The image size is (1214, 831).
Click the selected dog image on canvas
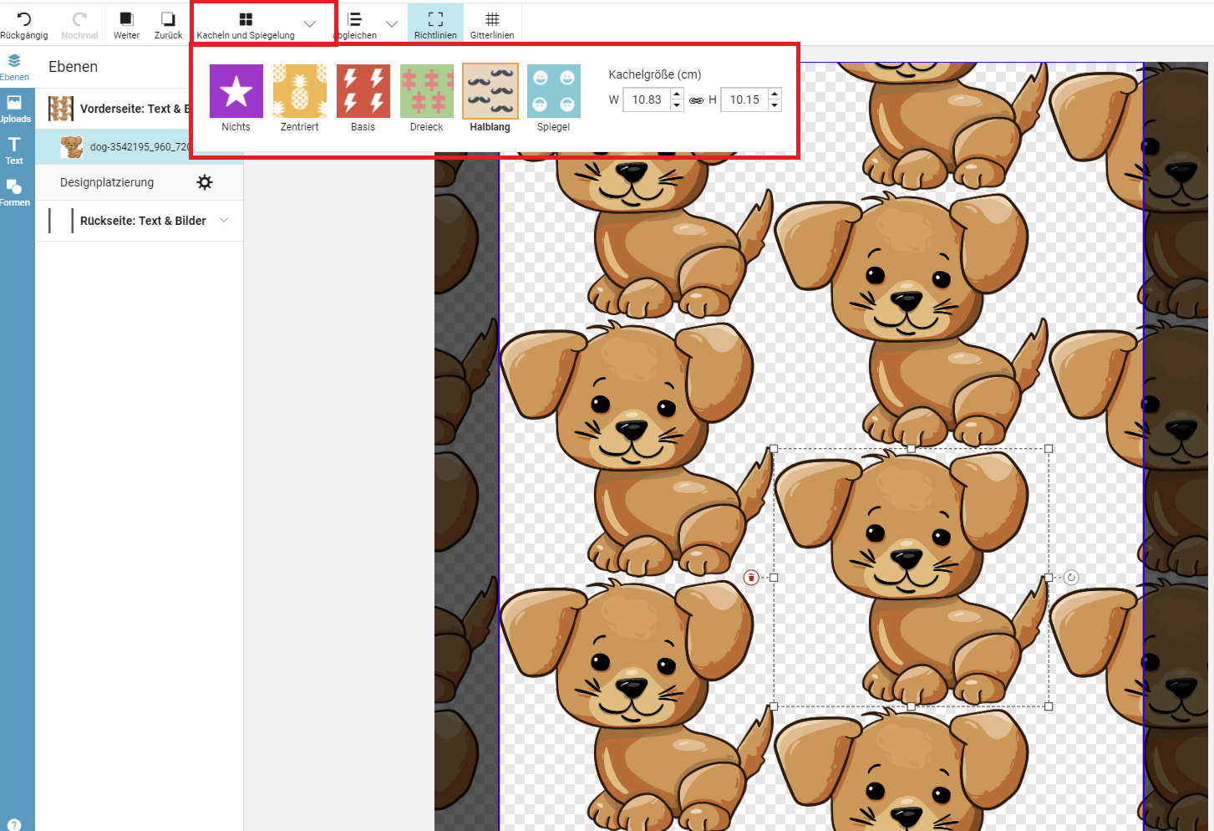coord(911,578)
